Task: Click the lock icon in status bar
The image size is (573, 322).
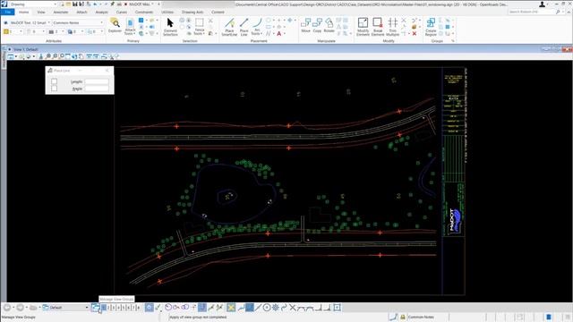Action: tap(403, 317)
